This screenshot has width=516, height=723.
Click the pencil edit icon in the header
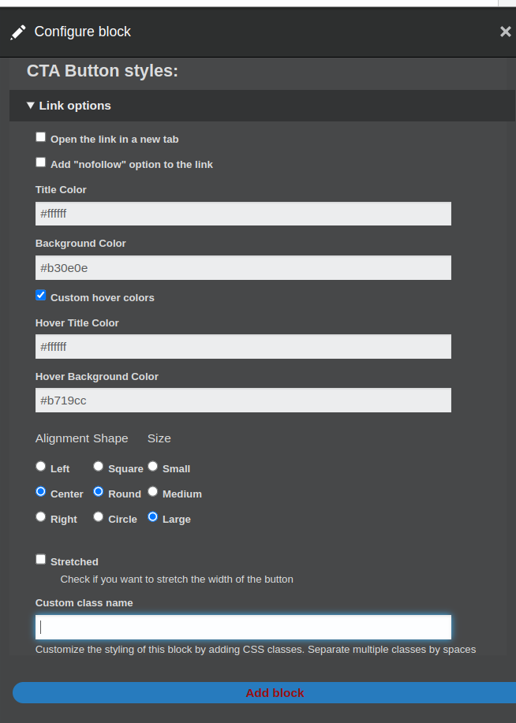(17, 32)
